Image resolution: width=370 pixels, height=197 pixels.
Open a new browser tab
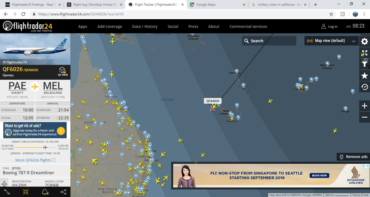point(316,5)
